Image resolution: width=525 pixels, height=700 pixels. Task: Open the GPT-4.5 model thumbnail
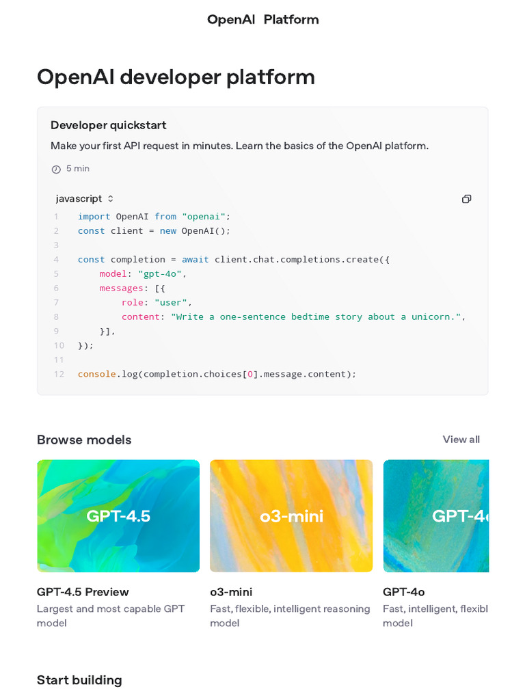coord(118,515)
